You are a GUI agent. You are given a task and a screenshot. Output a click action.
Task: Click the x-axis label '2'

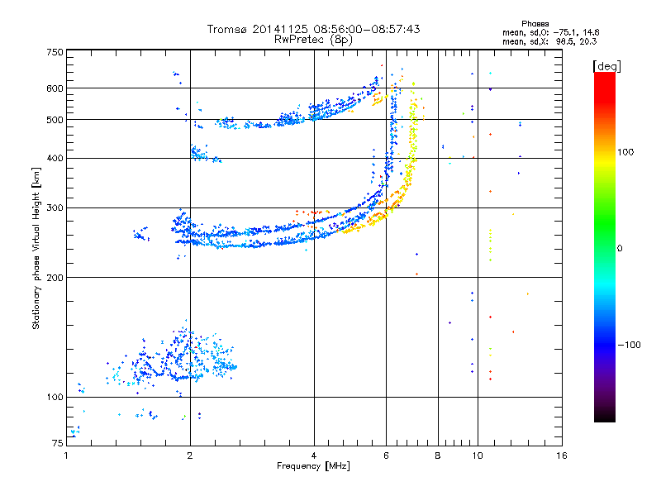coord(190,455)
